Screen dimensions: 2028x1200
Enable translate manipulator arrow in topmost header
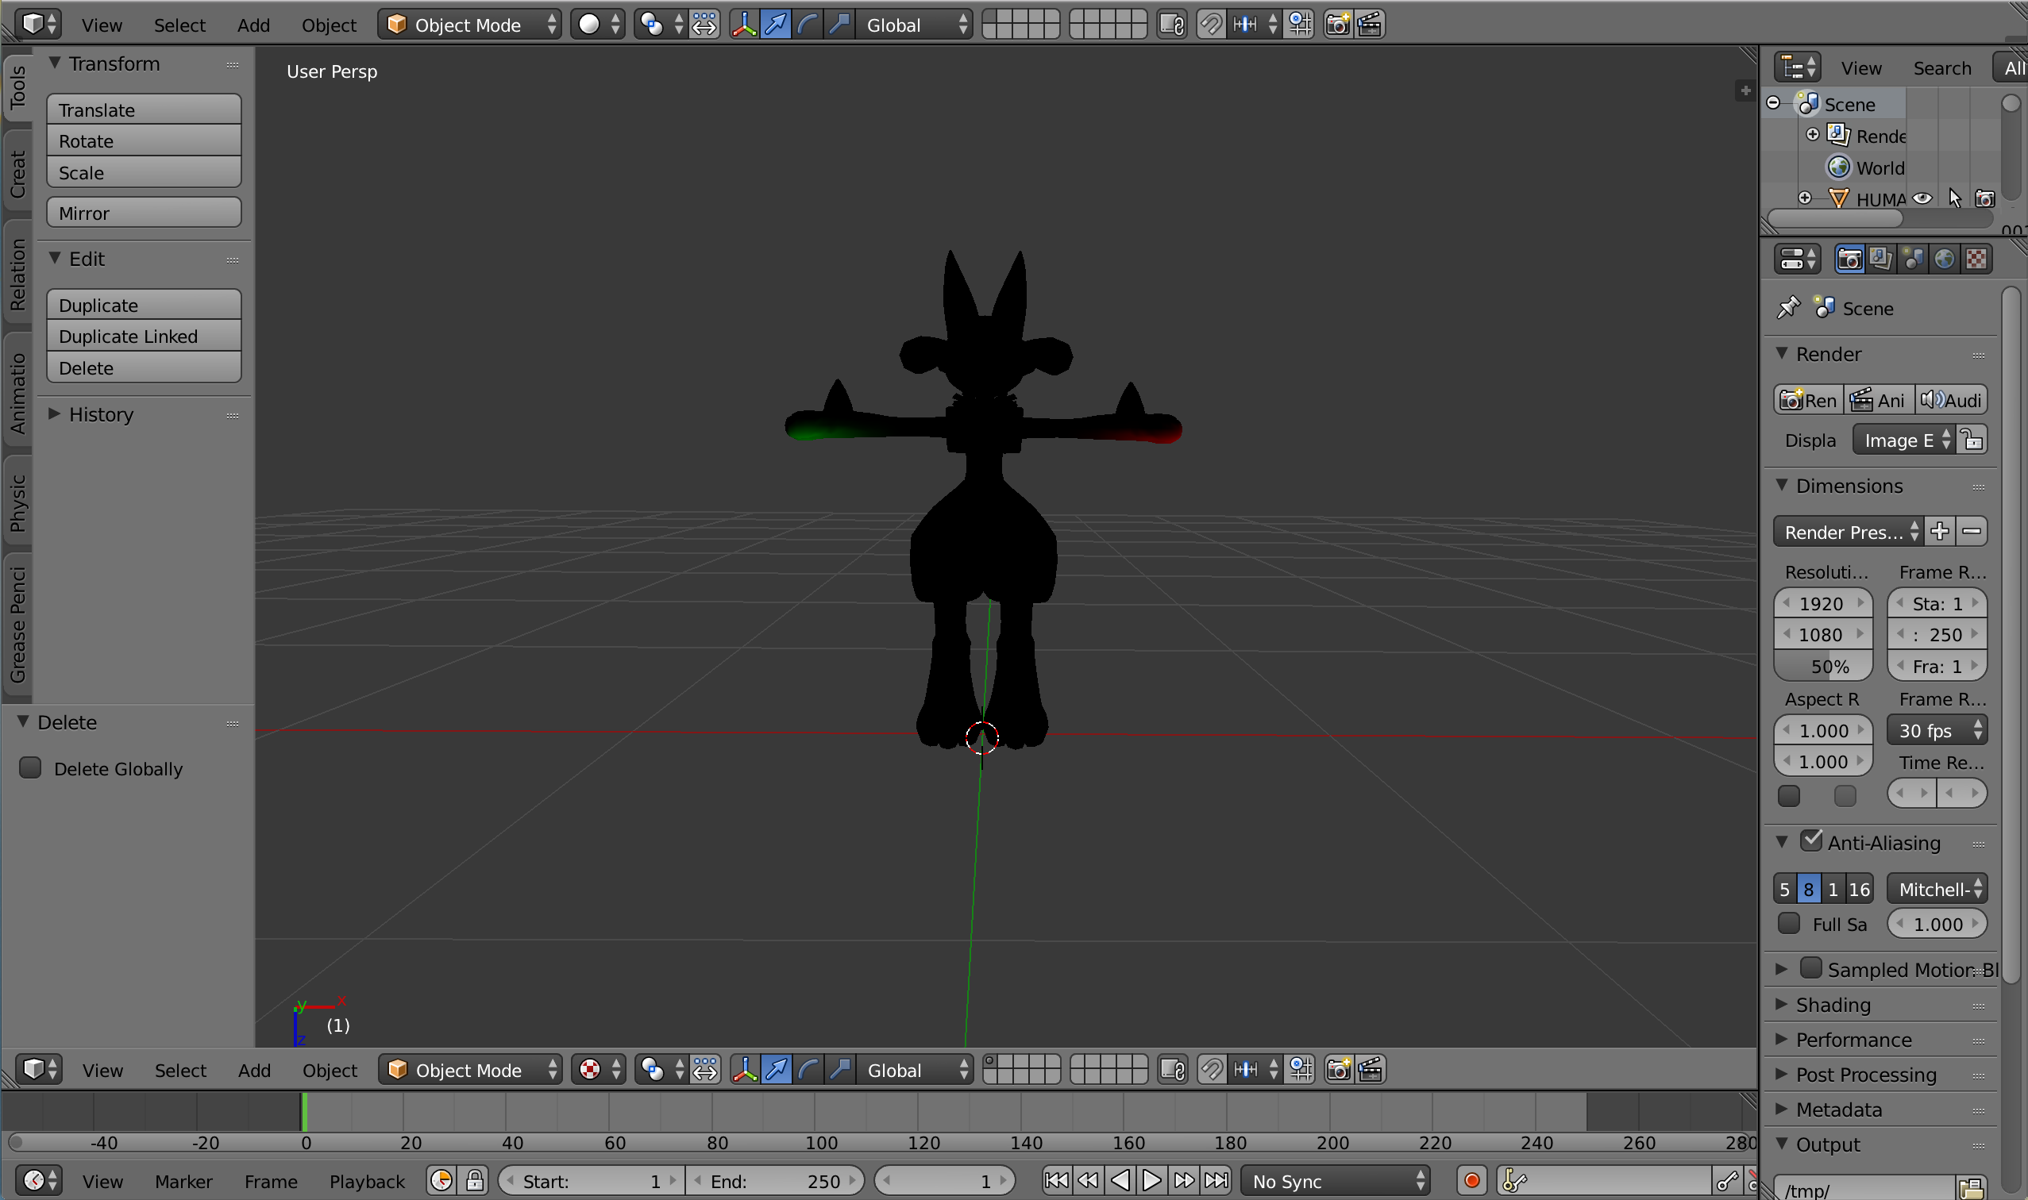click(x=776, y=25)
